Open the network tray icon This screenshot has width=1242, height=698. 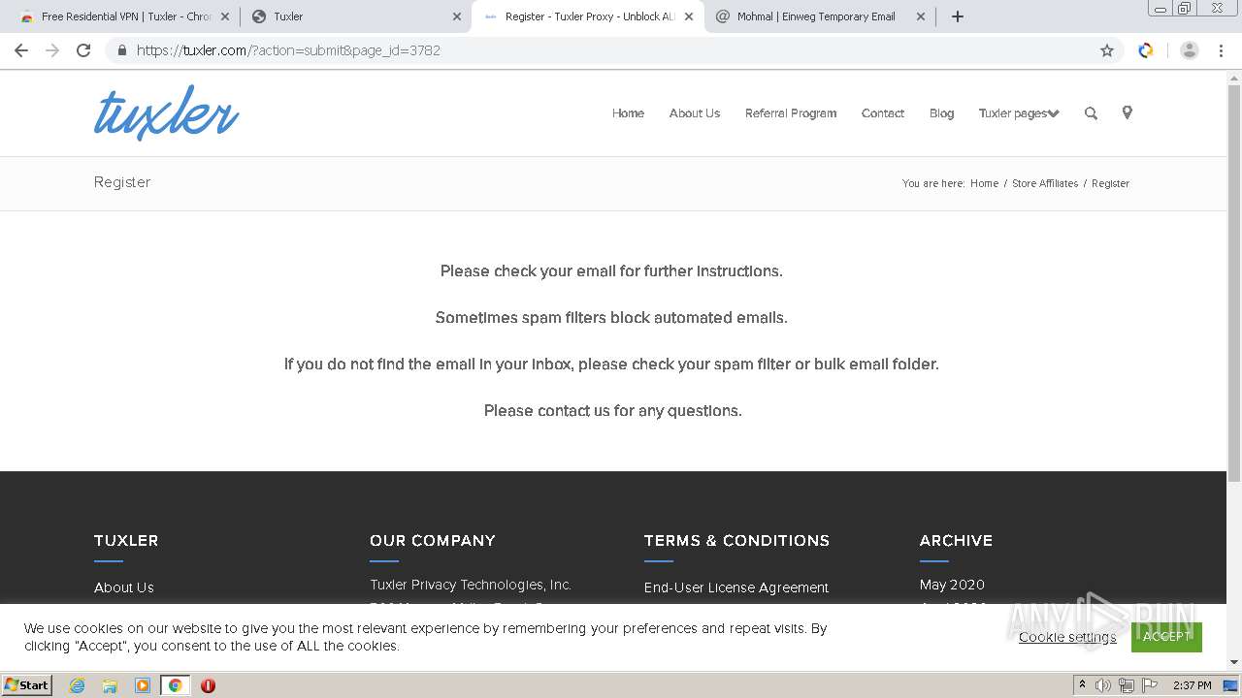[x=1126, y=685]
